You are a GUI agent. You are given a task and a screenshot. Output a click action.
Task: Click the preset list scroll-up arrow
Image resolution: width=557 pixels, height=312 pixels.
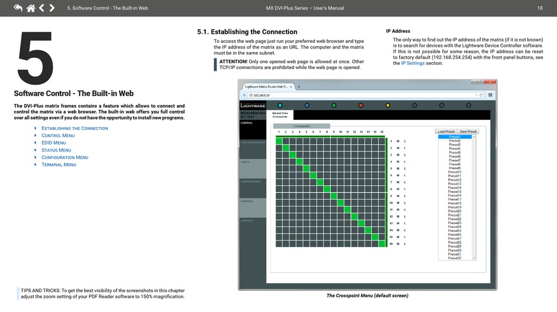coord(474,137)
